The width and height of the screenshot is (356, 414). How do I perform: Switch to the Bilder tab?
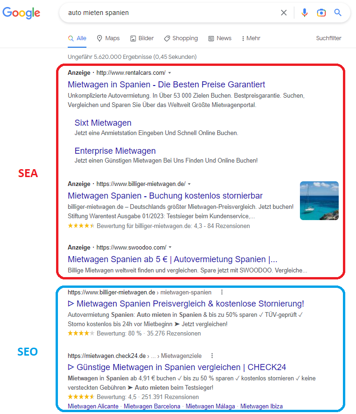142,38
